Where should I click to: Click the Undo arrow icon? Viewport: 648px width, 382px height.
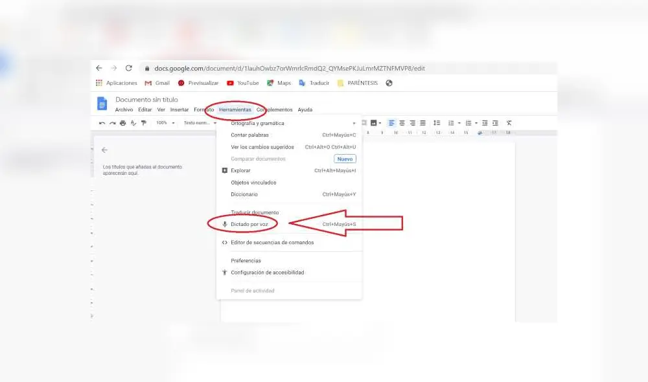point(102,122)
